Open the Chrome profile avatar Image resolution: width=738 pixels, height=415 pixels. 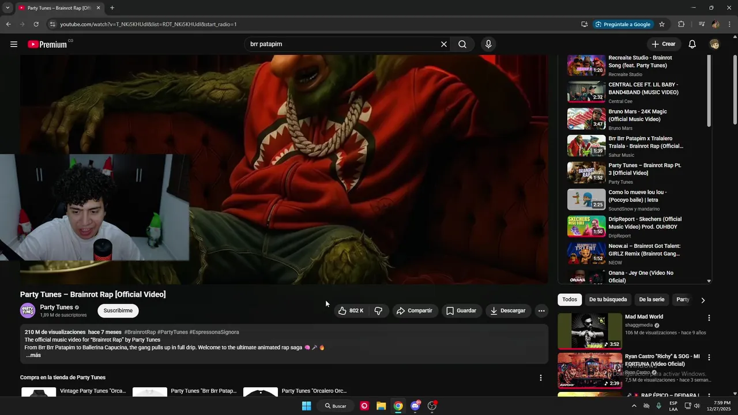pyautogui.click(x=716, y=24)
